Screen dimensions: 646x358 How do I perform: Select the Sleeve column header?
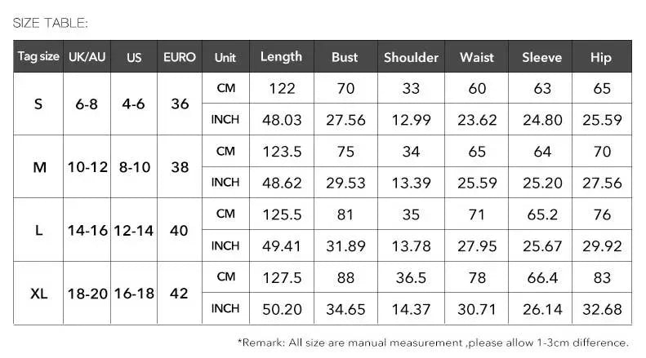[541, 56]
